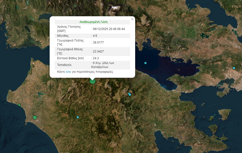Click the green earthquake marker on the west coast
This screenshot has width=242, height=153.
(x=19, y=105)
